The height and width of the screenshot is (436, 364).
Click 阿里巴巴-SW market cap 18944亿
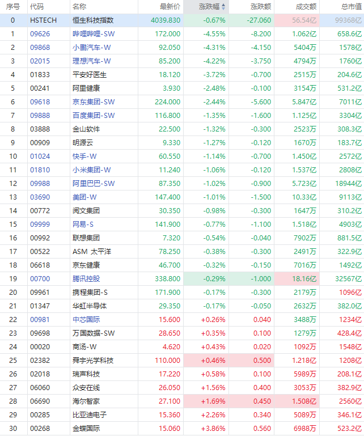349,184
